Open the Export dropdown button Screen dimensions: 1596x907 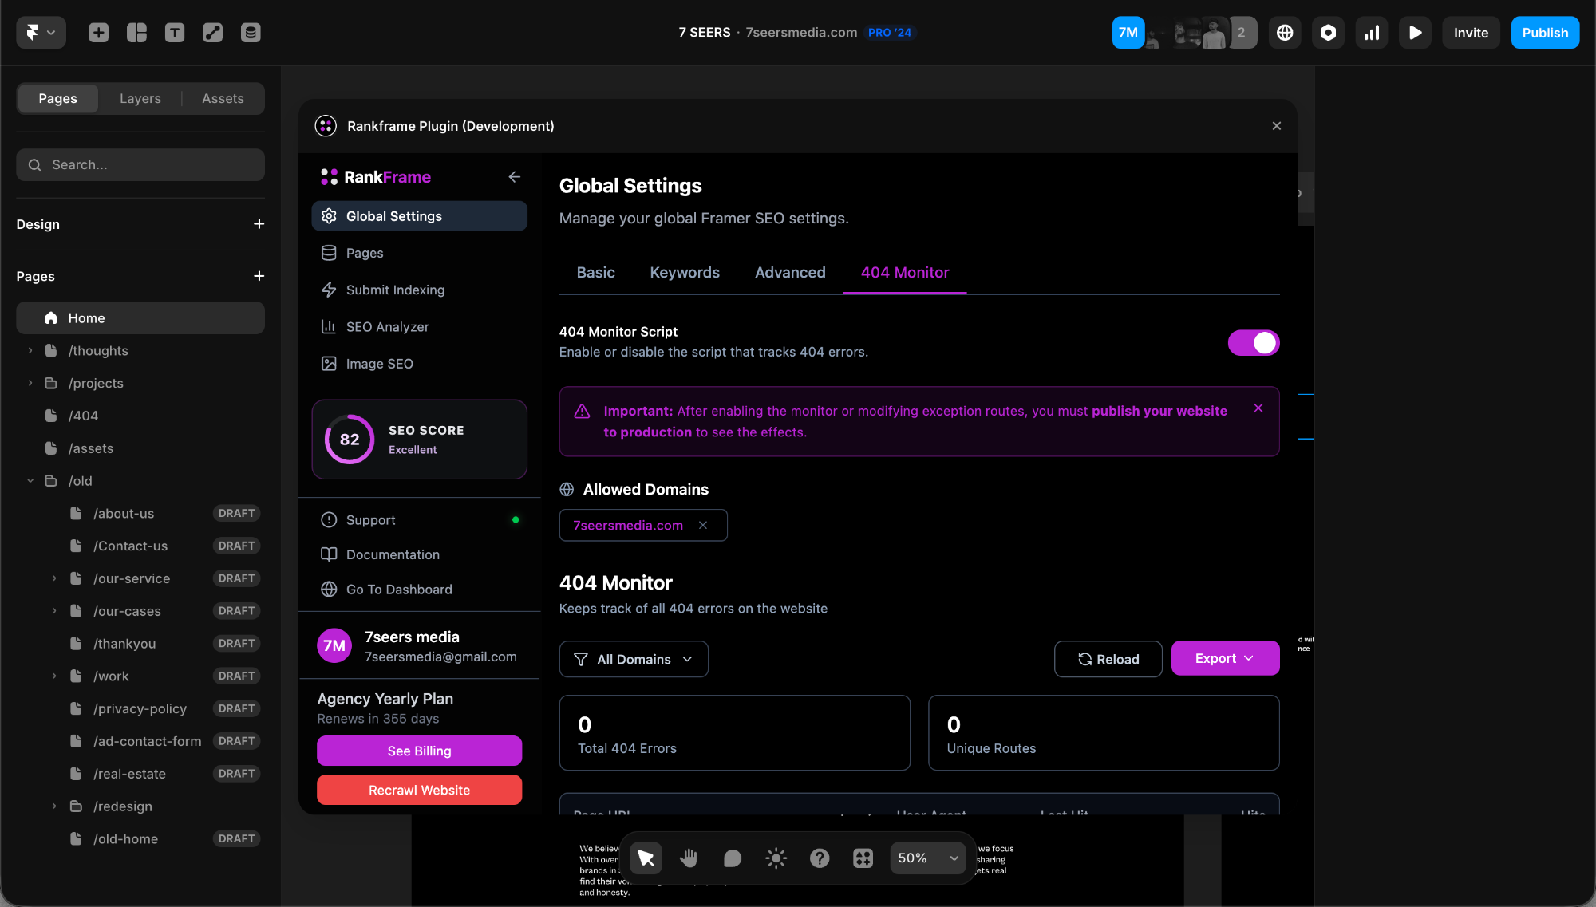click(1224, 658)
